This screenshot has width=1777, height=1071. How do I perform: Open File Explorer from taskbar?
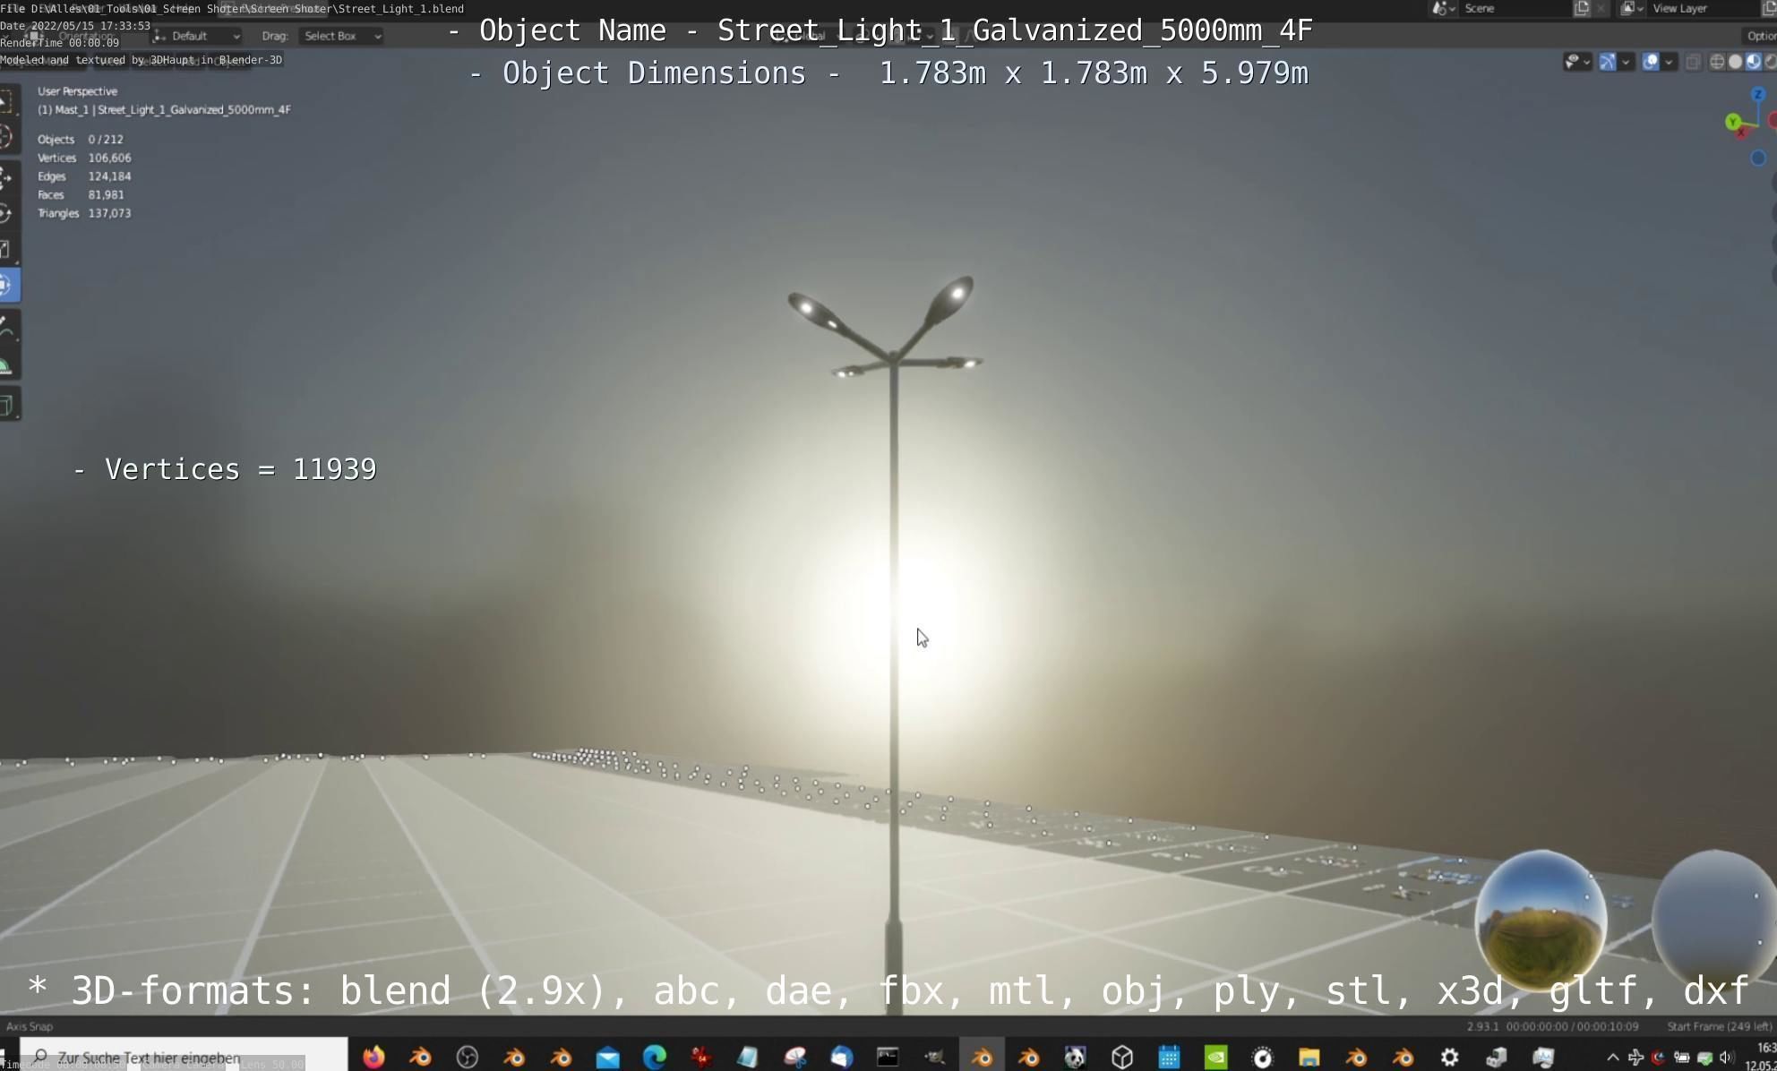click(x=1309, y=1057)
